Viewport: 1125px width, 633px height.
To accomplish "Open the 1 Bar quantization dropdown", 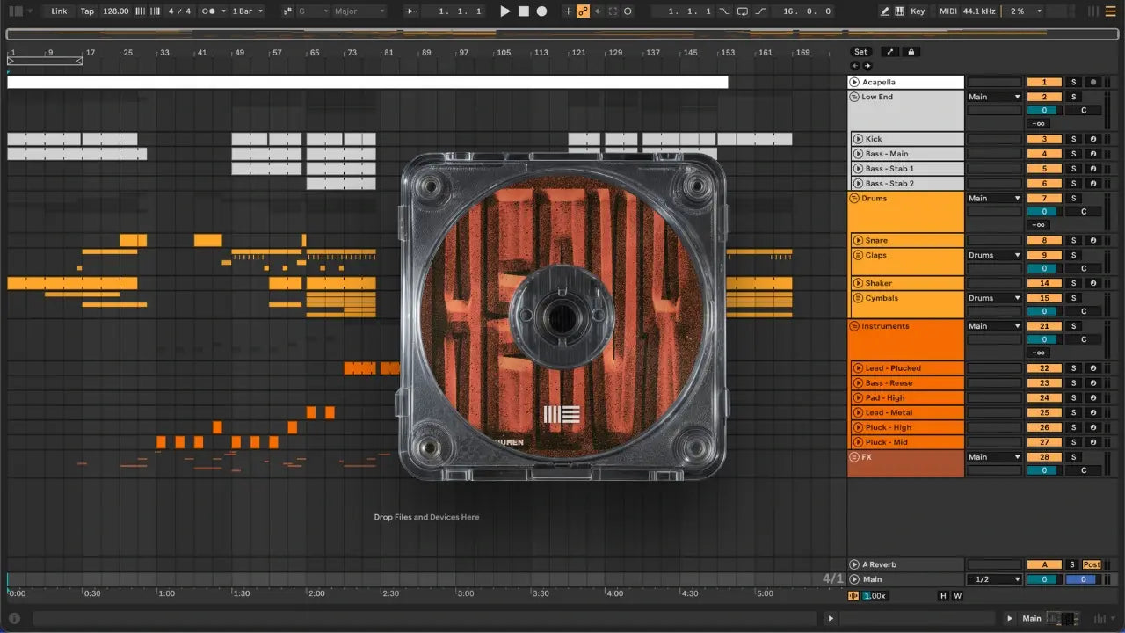I will (x=248, y=11).
